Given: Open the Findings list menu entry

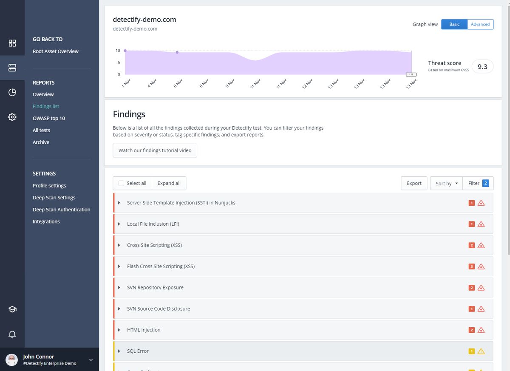Looking at the screenshot, I should pyautogui.click(x=45, y=106).
